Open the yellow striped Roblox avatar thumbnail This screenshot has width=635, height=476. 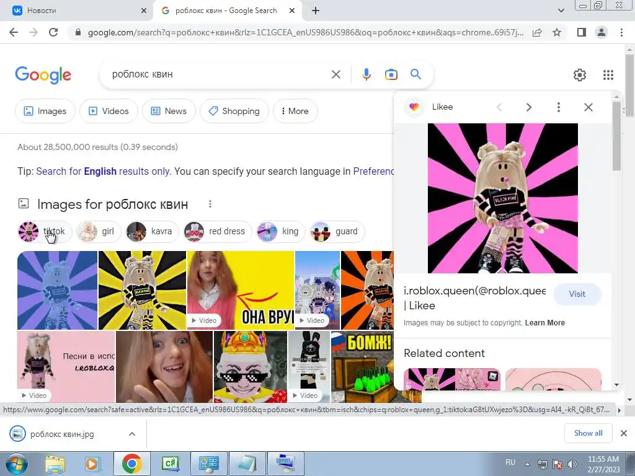click(142, 290)
